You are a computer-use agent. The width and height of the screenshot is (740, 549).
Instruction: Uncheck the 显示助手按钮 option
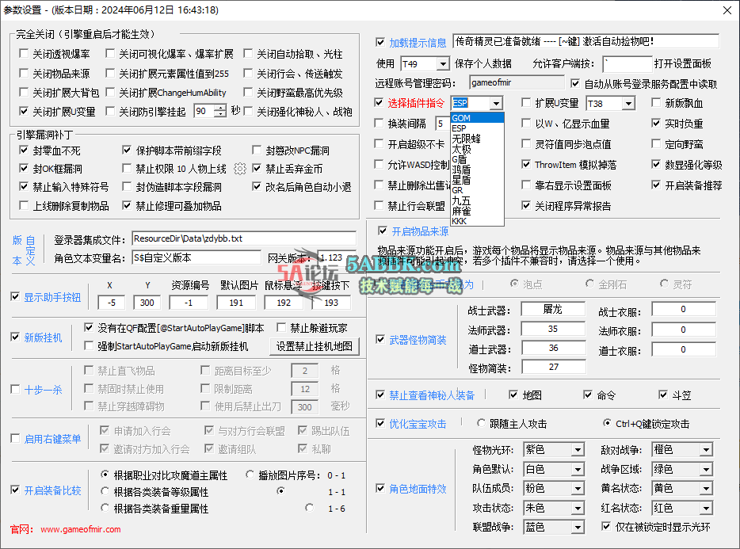point(15,297)
